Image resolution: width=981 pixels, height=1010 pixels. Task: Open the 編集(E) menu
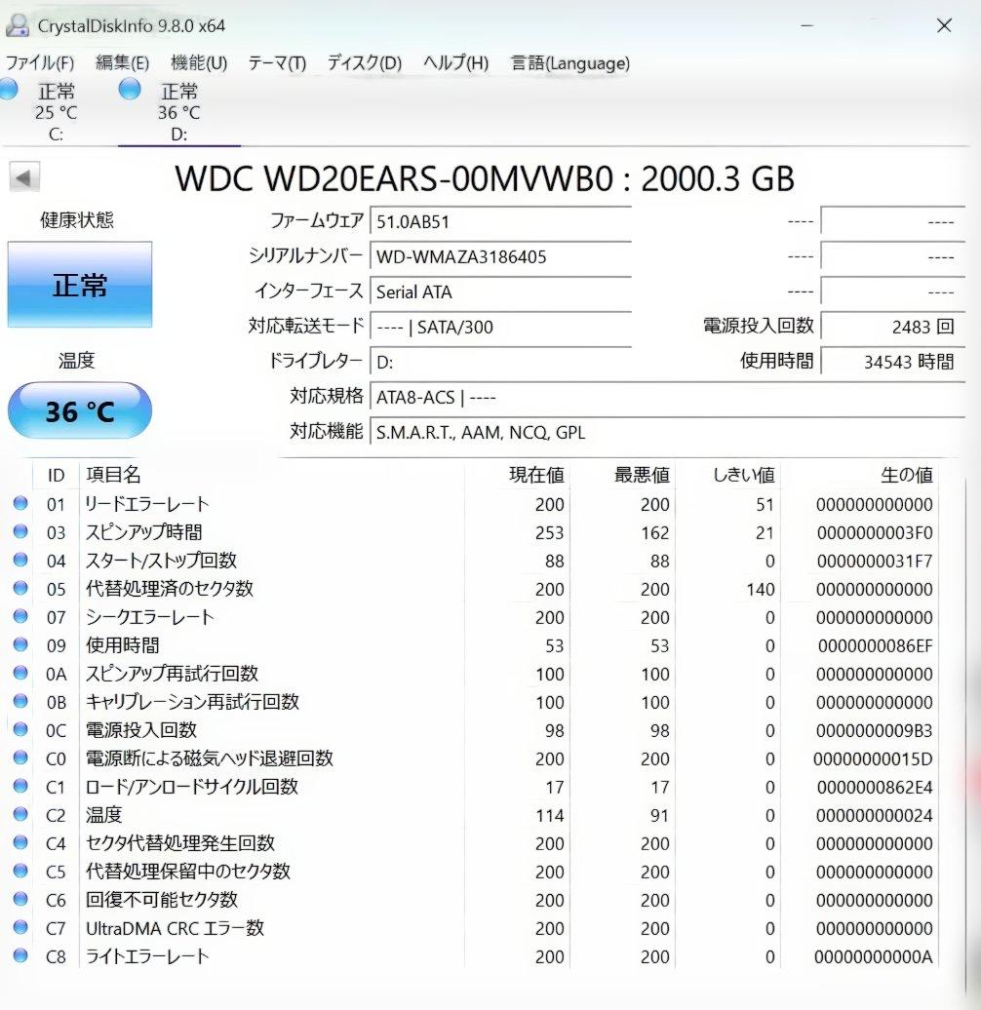point(123,63)
